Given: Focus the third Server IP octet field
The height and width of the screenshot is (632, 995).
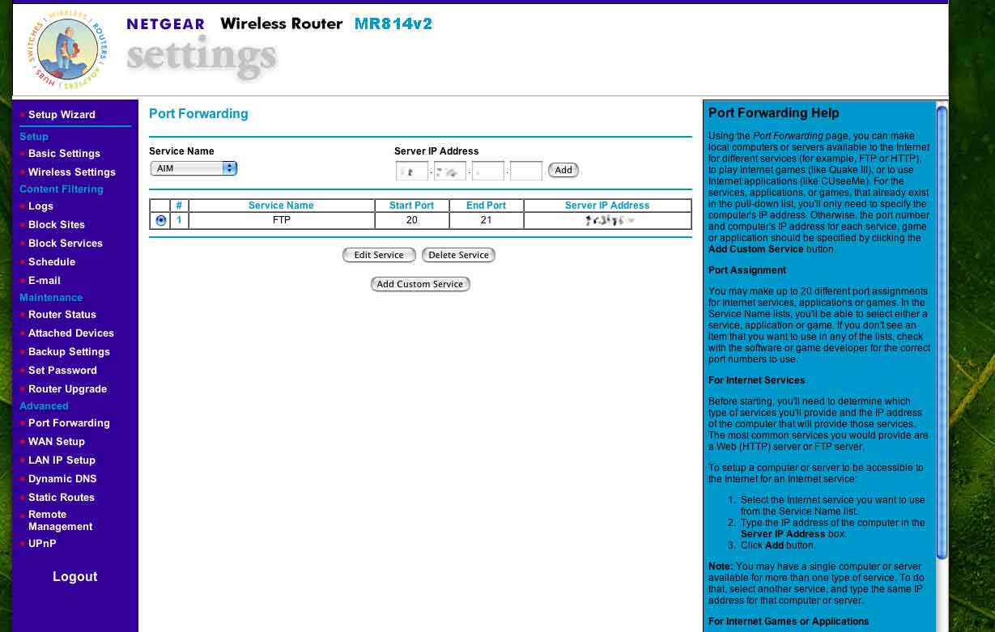Looking at the screenshot, I should pyautogui.click(x=488, y=171).
